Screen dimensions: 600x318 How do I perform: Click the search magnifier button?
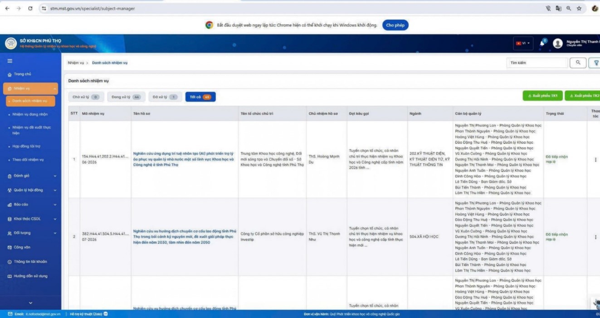[x=578, y=63]
